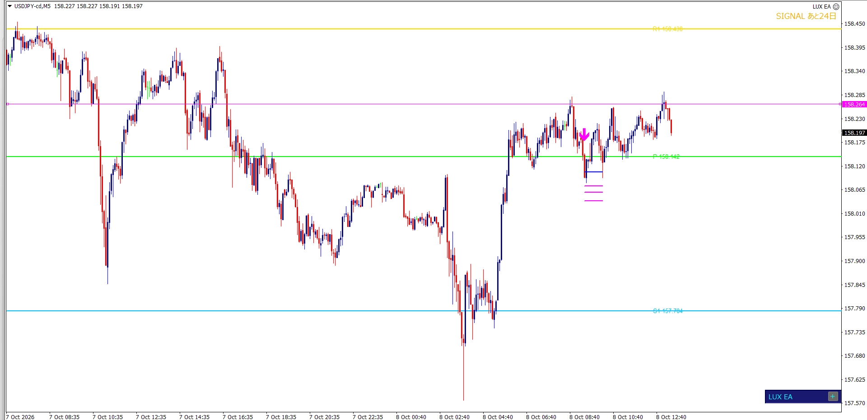Image resolution: width=867 pixels, height=420 pixels.
Task: Click the "SIGNAL あと24日" label
Action: (x=806, y=16)
